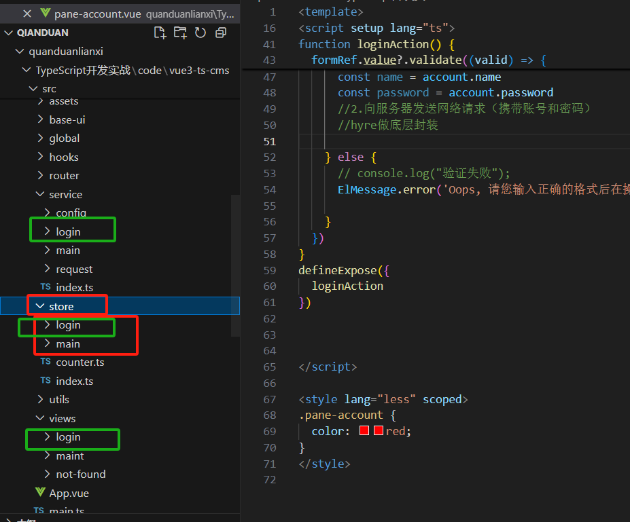This screenshot has width=630, height=522.
Task: Click TS icon of store index.ts
Action: [46, 380]
